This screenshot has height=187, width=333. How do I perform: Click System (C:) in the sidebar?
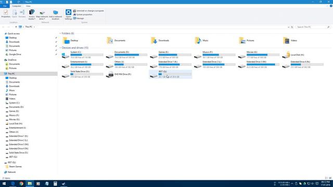14,103
